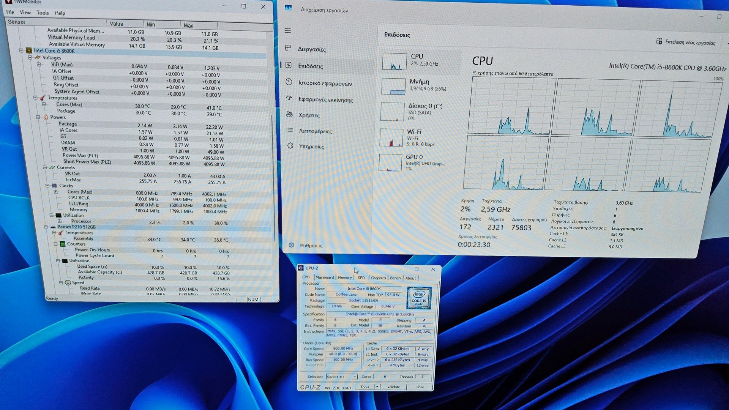Select the Ιστορικό εφαρμογών history icon

coord(289,82)
